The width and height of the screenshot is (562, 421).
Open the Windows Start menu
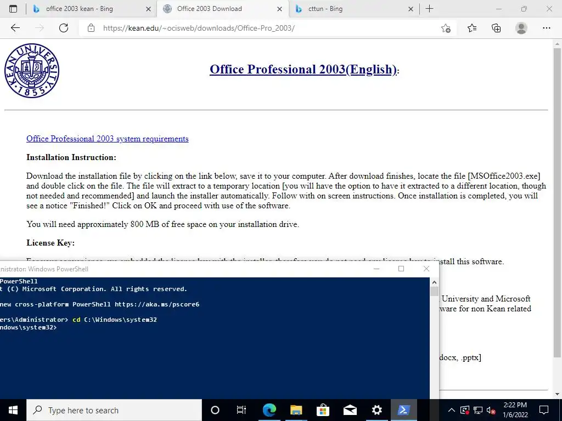coord(13,410)
